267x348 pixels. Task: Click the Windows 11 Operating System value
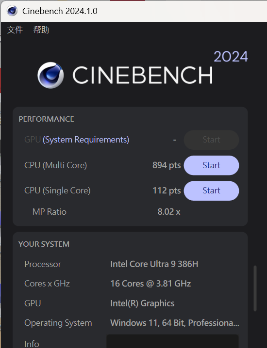(x=174, y=323)
